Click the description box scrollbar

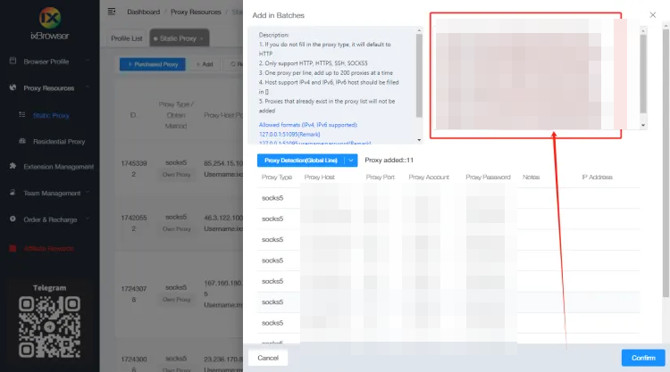pos(419,75)
